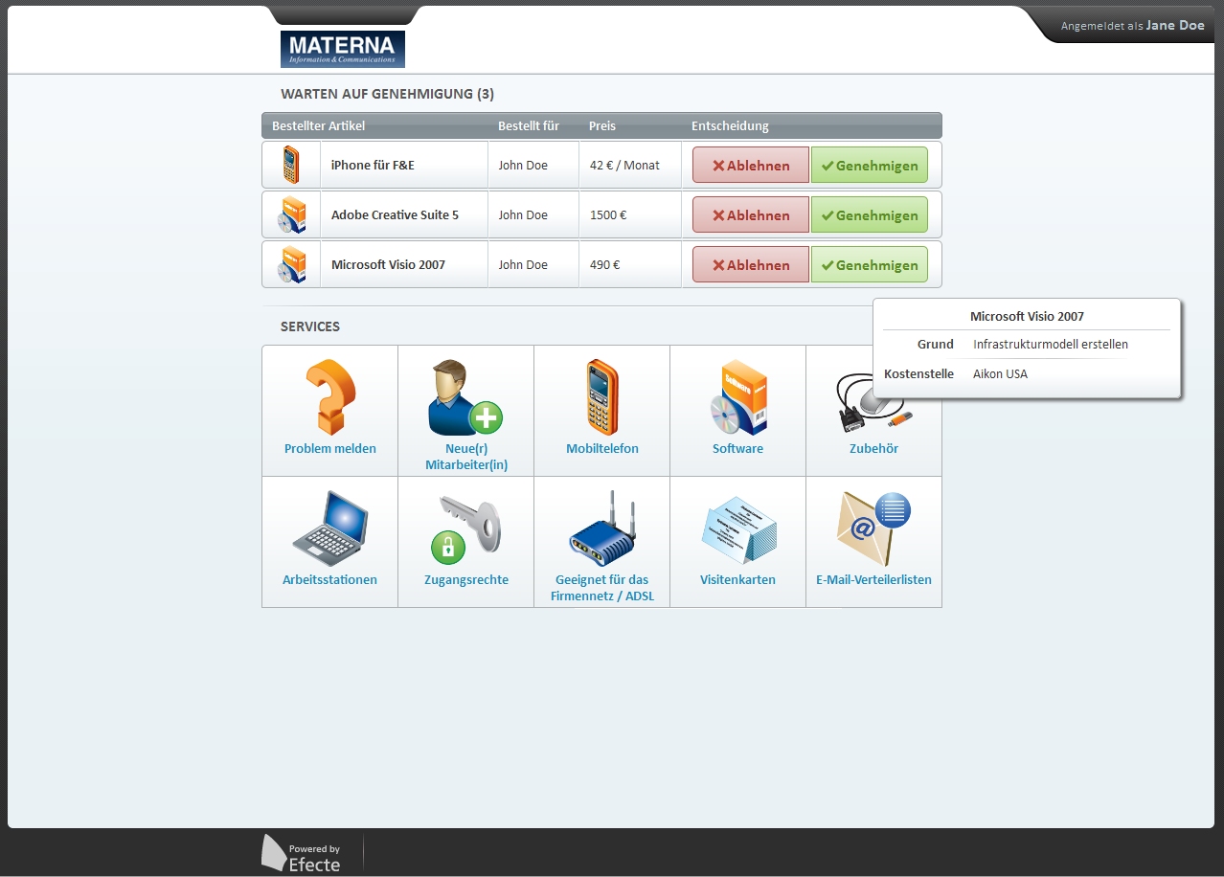1224x877 pixels.
Task: Click the Zubehör text link
Action: coord(874,448)
